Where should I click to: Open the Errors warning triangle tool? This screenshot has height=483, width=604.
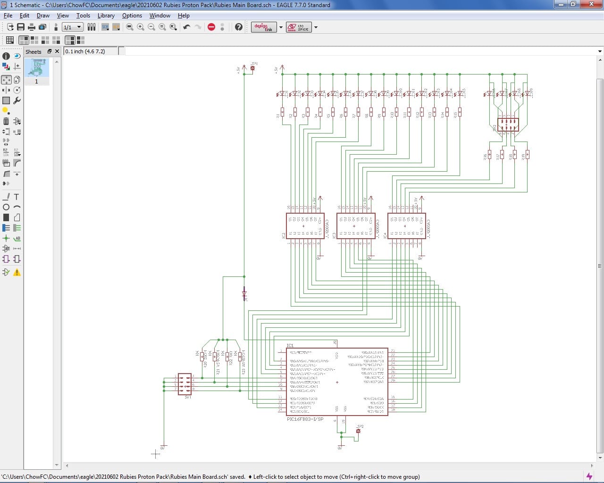[17, 272]
